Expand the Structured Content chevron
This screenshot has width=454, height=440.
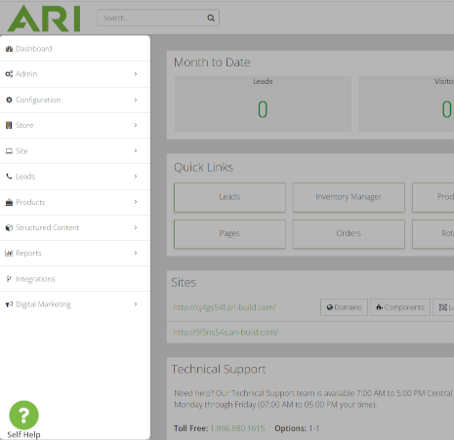pyautogui.click(x=136, y=227)
